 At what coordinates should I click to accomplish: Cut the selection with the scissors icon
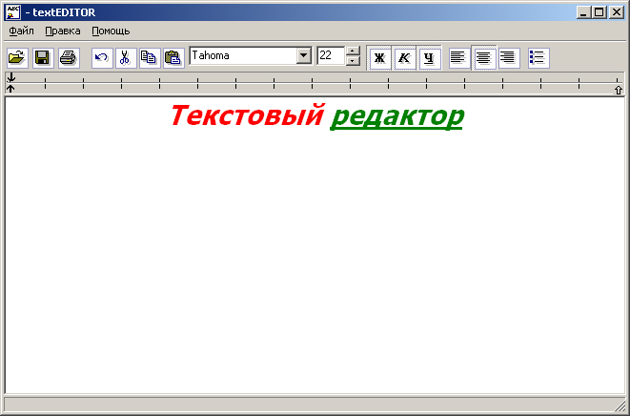coord(126,58)
